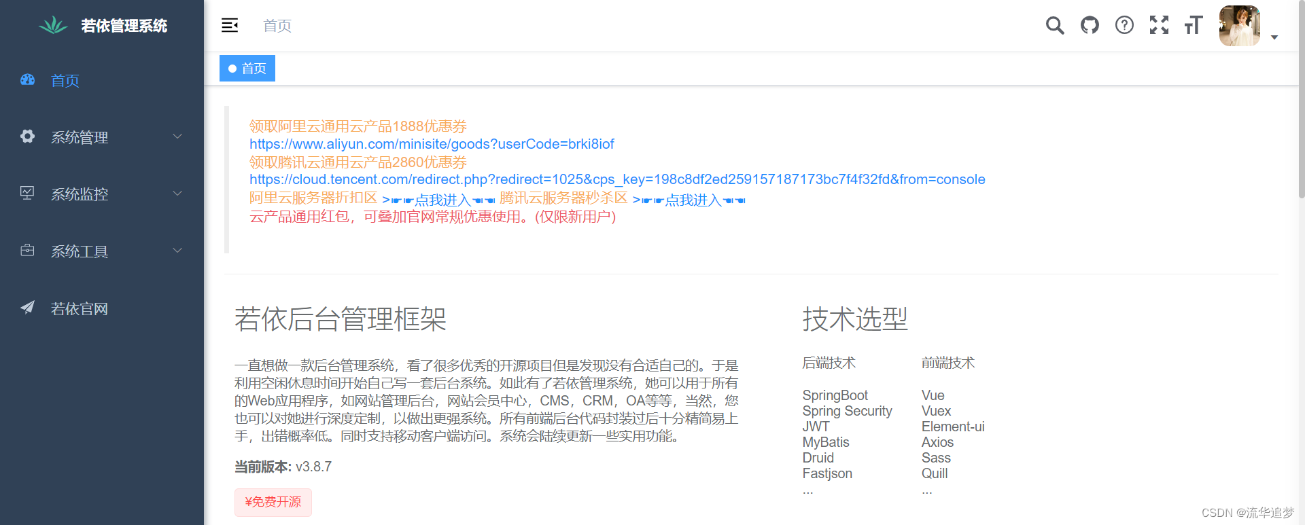
Task: Click the 当前版本: v3.8.7 text
Action: point(283,467)
